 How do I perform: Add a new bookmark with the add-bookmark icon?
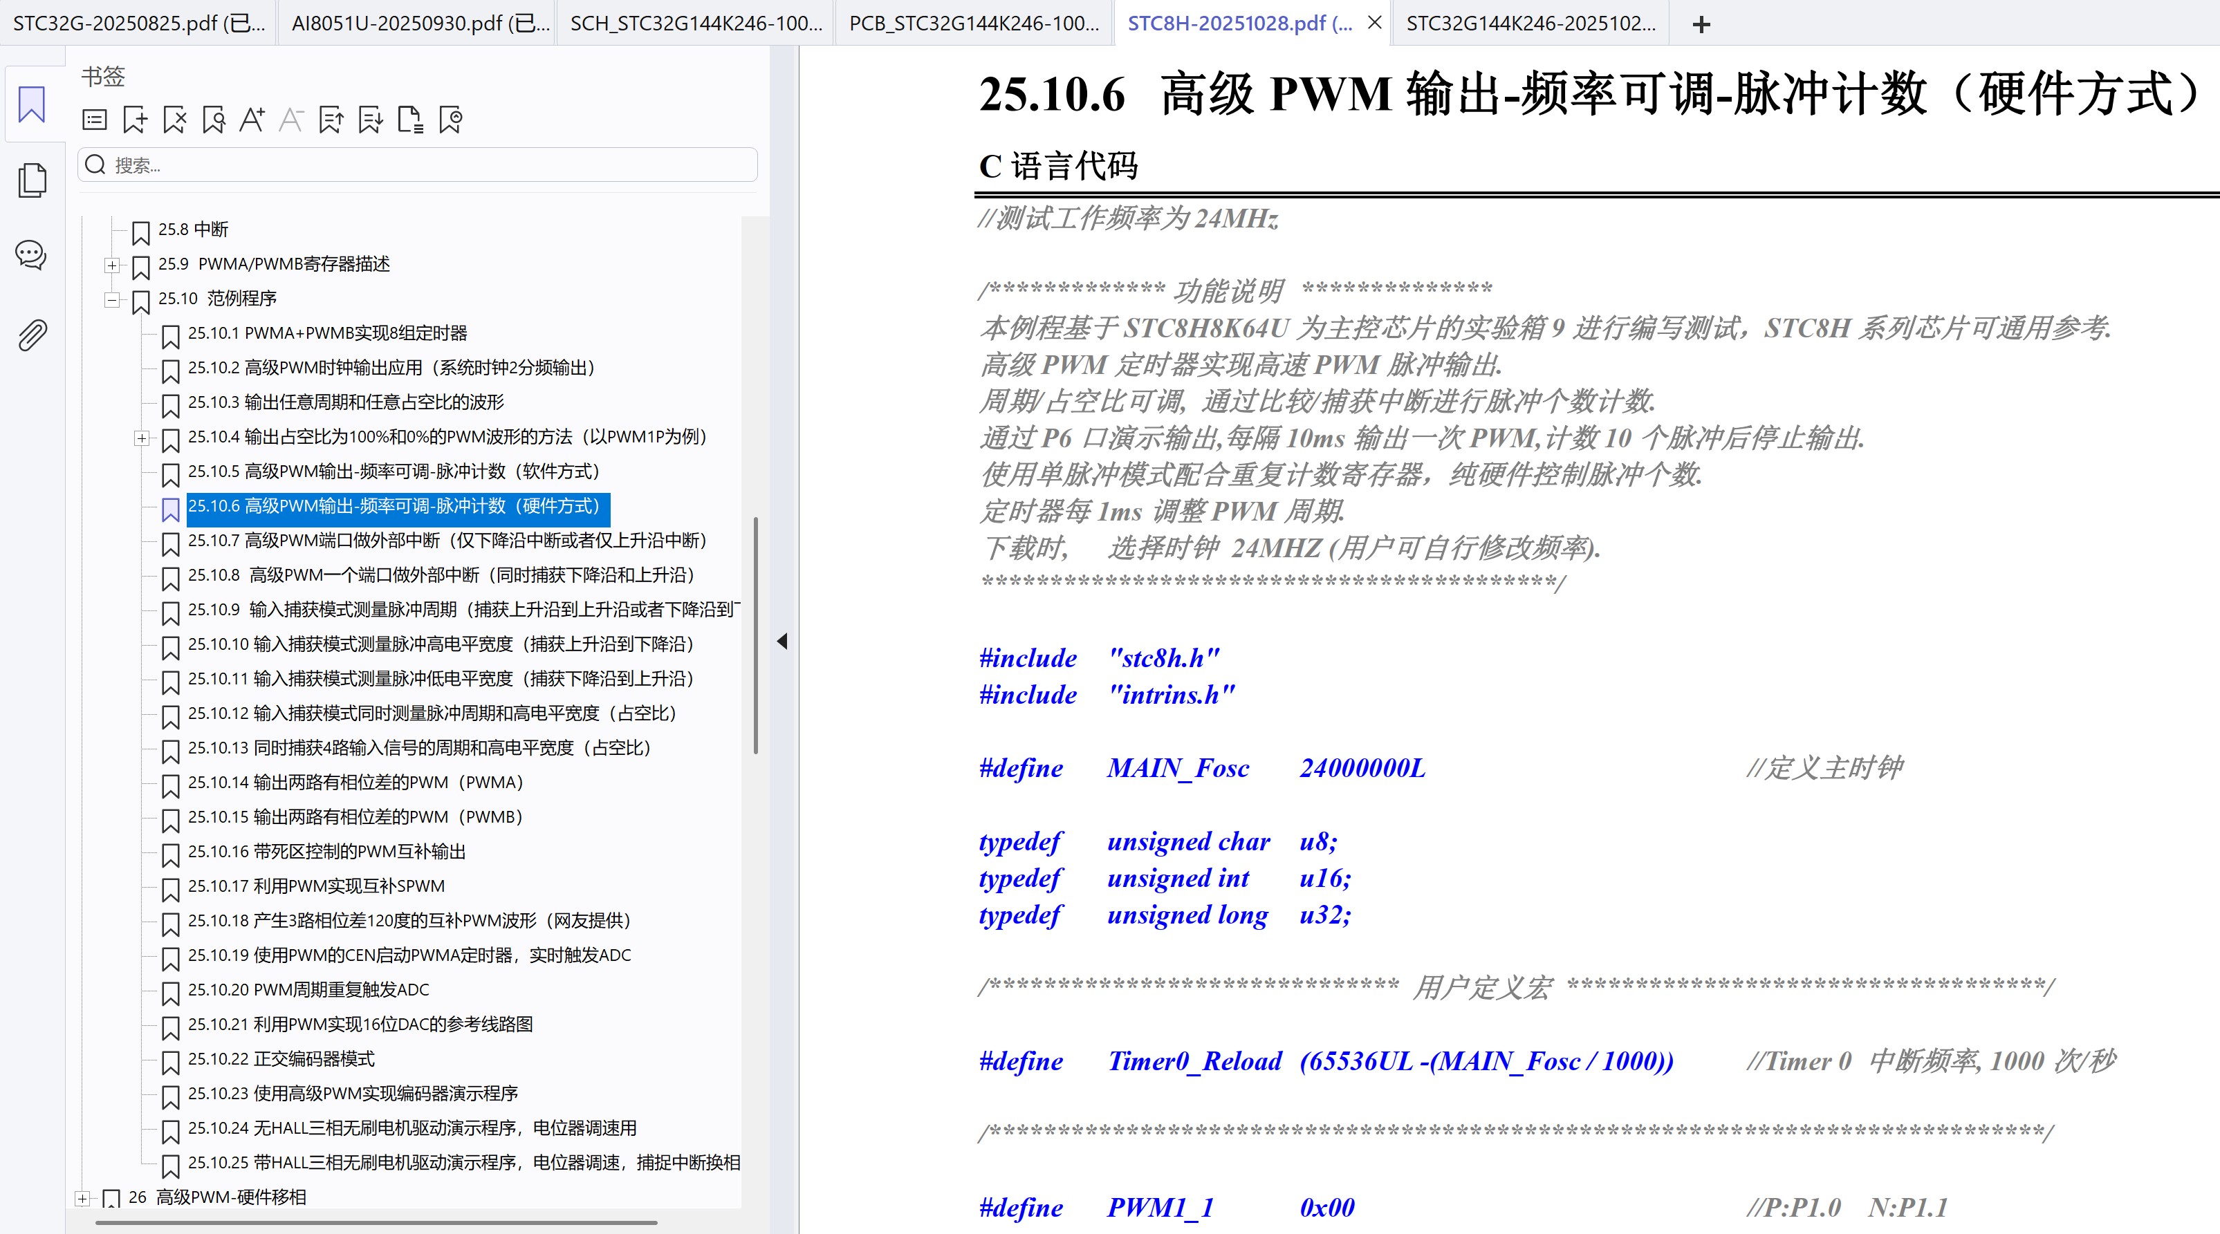tap(133, 120)
